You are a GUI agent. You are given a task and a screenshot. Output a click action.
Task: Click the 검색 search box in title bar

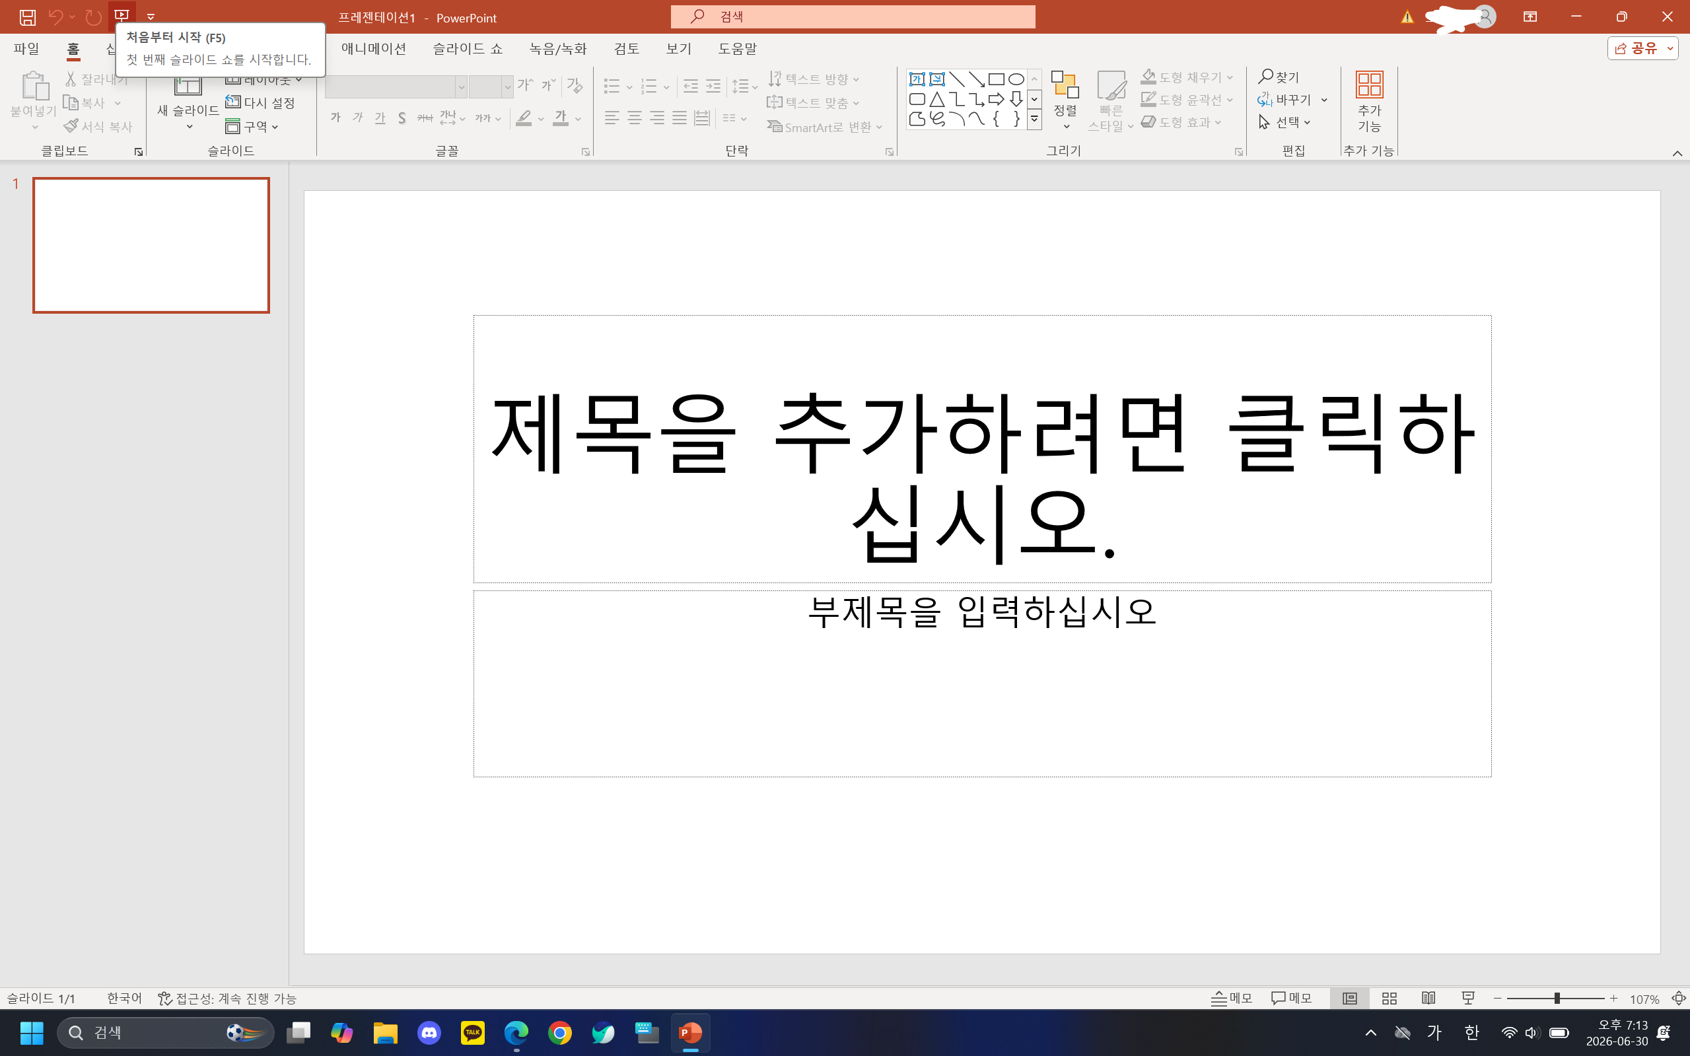click(x=853, y=17)
